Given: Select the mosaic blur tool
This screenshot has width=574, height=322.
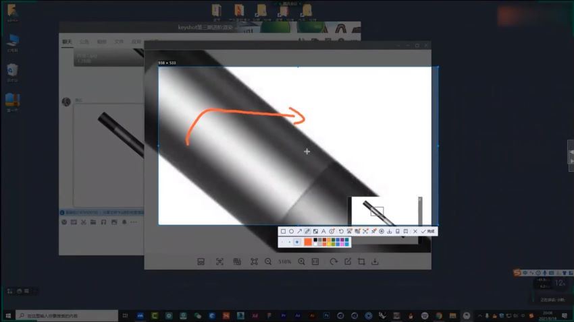Looking at the screenshot, I should point(315,231).
